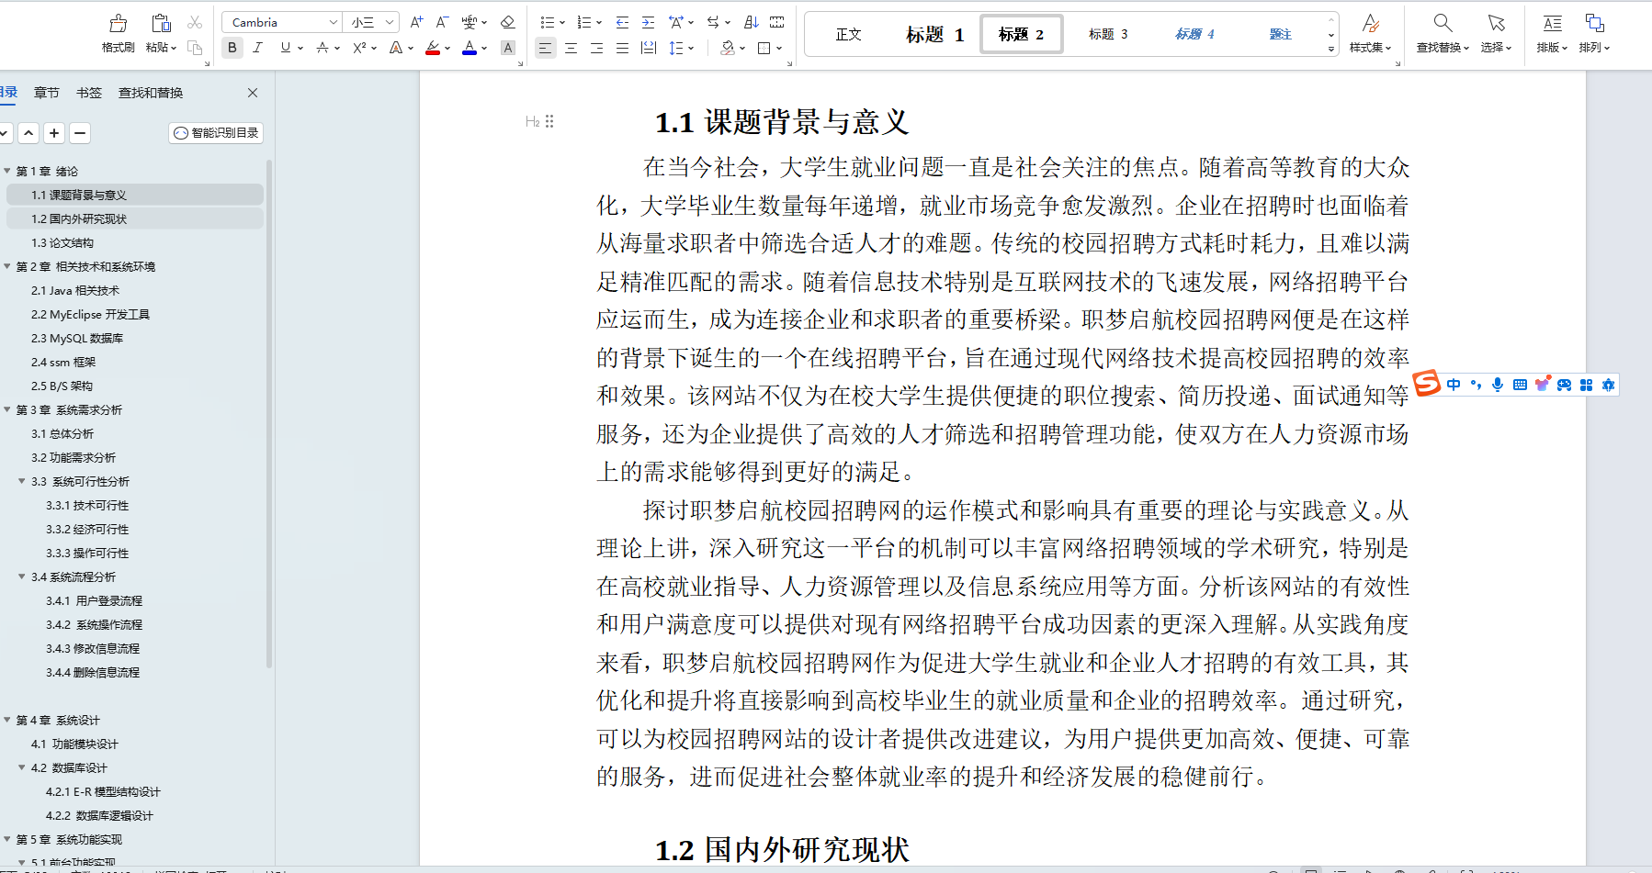Toggle character shading gray A icon
1652x873 pixels.
click(508, 48)
